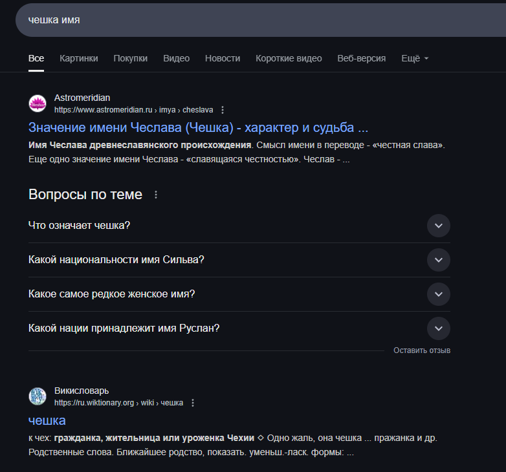Open three-dot menu beside Astromeridian URL
Image resolution: width=506 pixels, height=472 pixels.
pyautogui.click(x=223, y=110)
